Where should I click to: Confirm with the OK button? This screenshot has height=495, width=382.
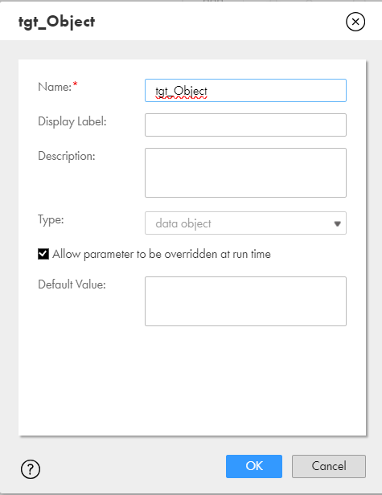pos(254,466)
